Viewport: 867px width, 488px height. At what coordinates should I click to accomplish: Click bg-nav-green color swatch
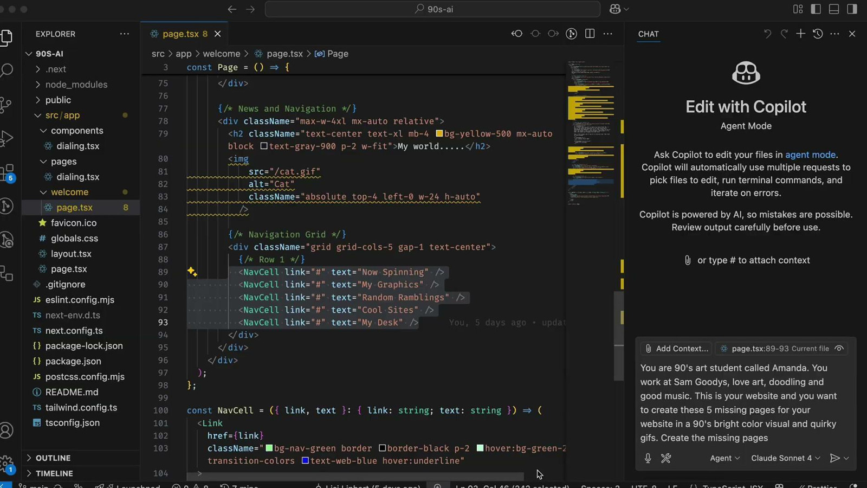pyautogui.click(x=269, y=448)
